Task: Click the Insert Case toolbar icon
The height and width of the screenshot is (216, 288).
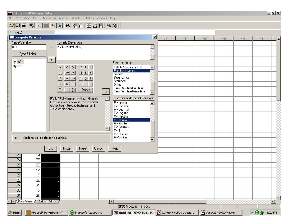Action: pyautogui.click(x=75, y=26)
